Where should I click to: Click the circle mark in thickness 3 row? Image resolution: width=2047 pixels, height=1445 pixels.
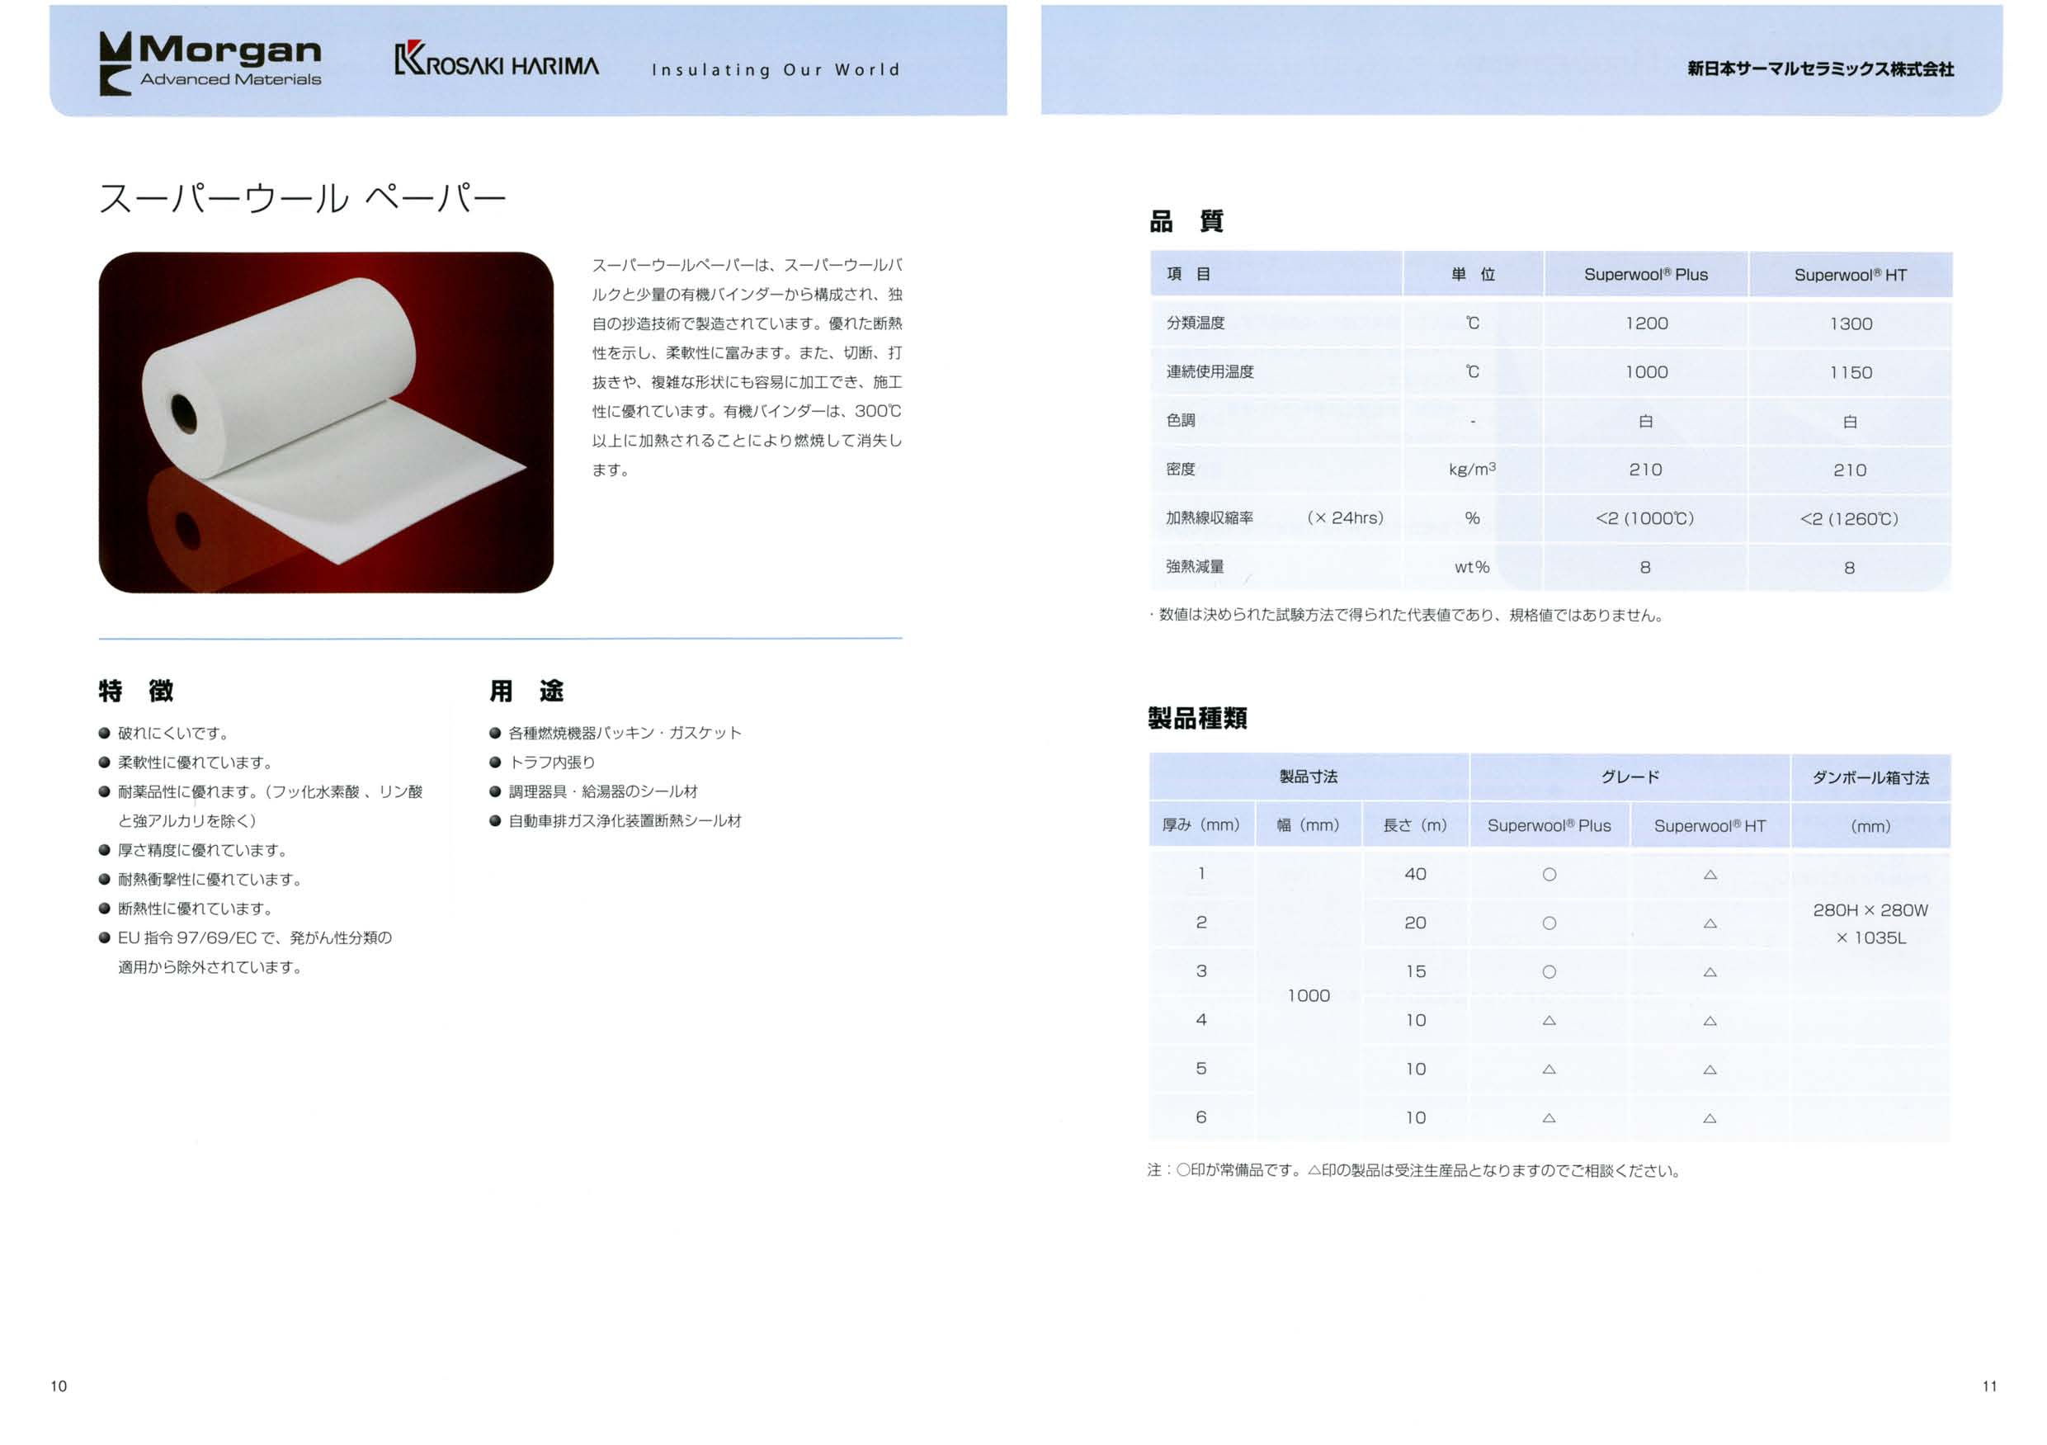point(1549,972)
